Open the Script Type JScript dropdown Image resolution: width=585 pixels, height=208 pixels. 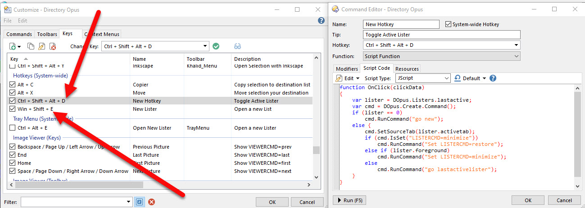coord(446,78)
